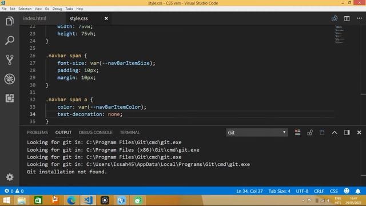Open the output log file icon
This screenshot has height=206, width=366.
click(x=322, y=132)
